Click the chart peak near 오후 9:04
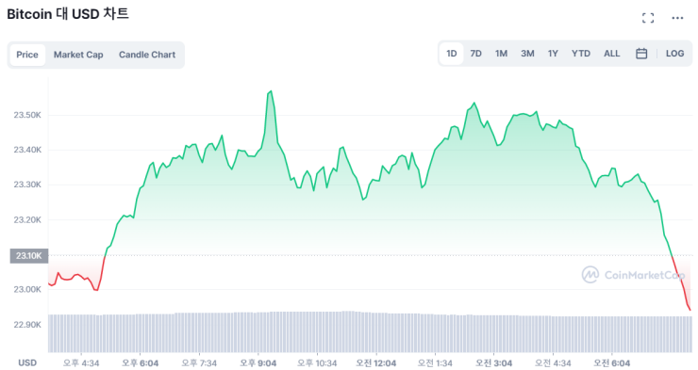Screen dimensions: 698x370 pyautogui.click(x=271, y=92)
